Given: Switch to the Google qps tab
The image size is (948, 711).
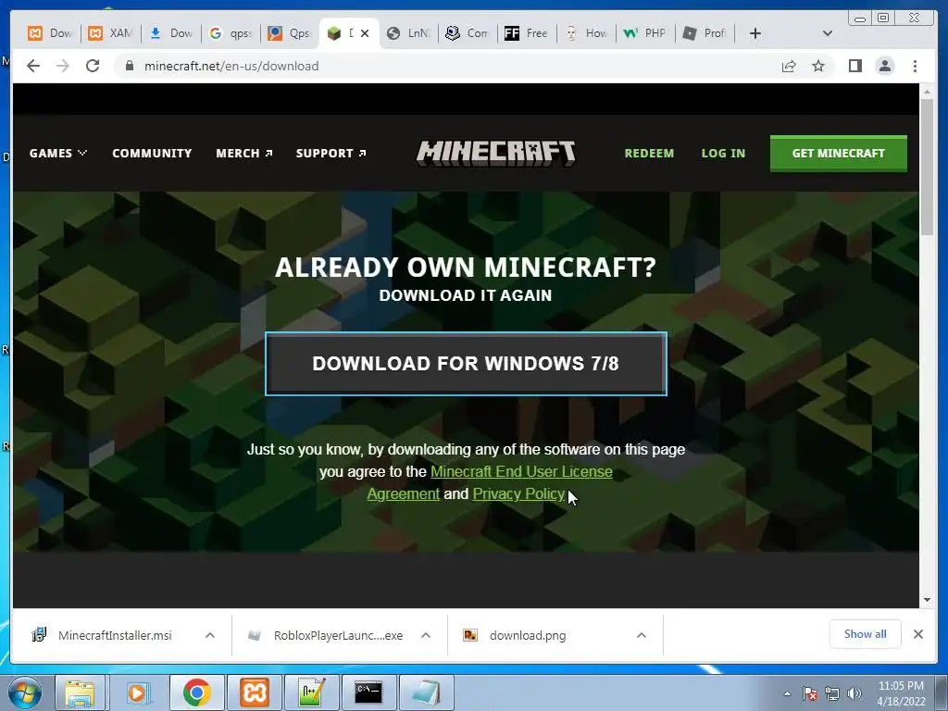Looking at the screenshot, I should [231, 33].
